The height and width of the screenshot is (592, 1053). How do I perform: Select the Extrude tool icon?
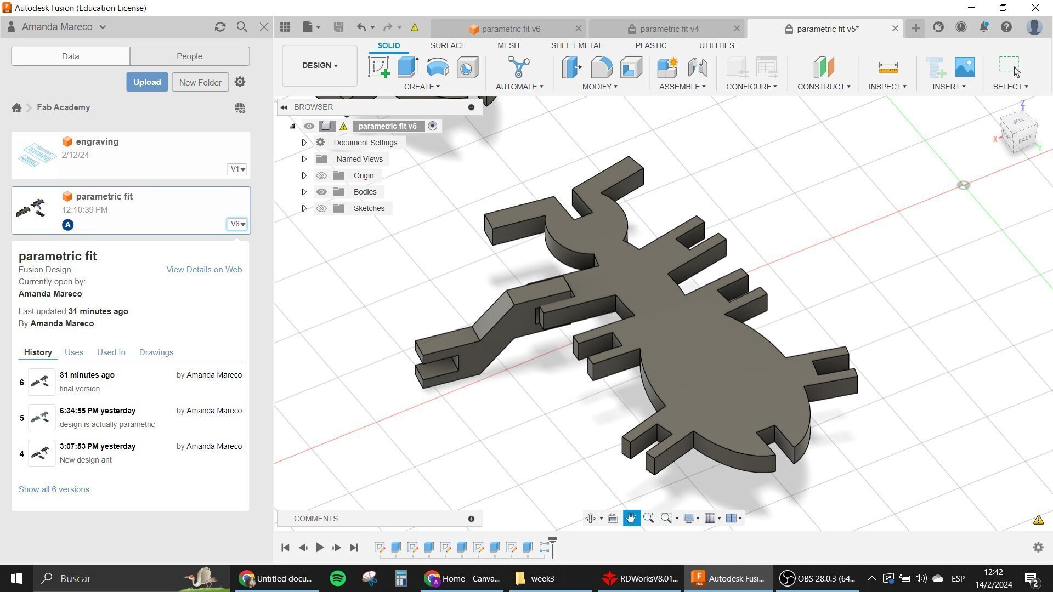(408, 67)
